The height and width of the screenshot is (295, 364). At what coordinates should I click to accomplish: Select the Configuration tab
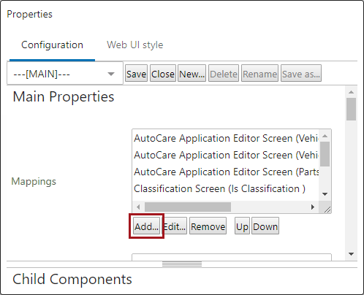(52, 45)
